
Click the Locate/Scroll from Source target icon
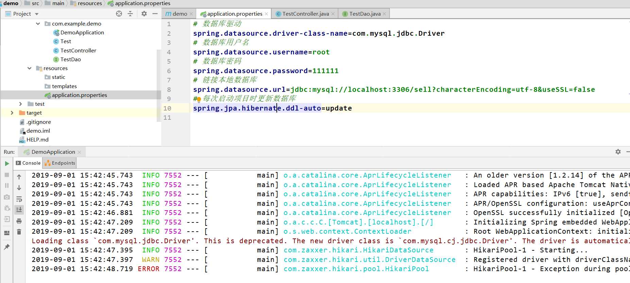[x=119, y=14]
